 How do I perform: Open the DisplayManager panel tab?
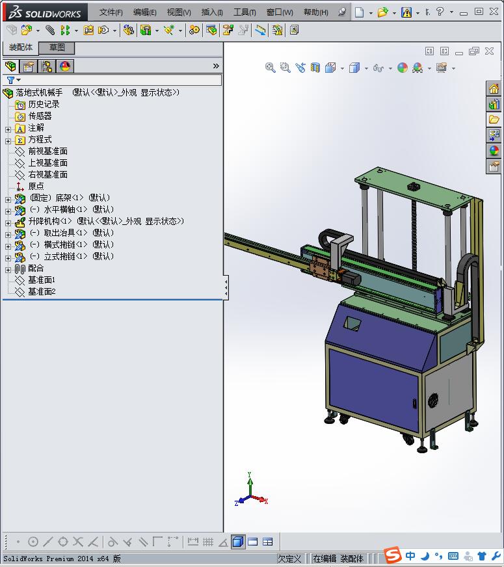tap(65, 66)
